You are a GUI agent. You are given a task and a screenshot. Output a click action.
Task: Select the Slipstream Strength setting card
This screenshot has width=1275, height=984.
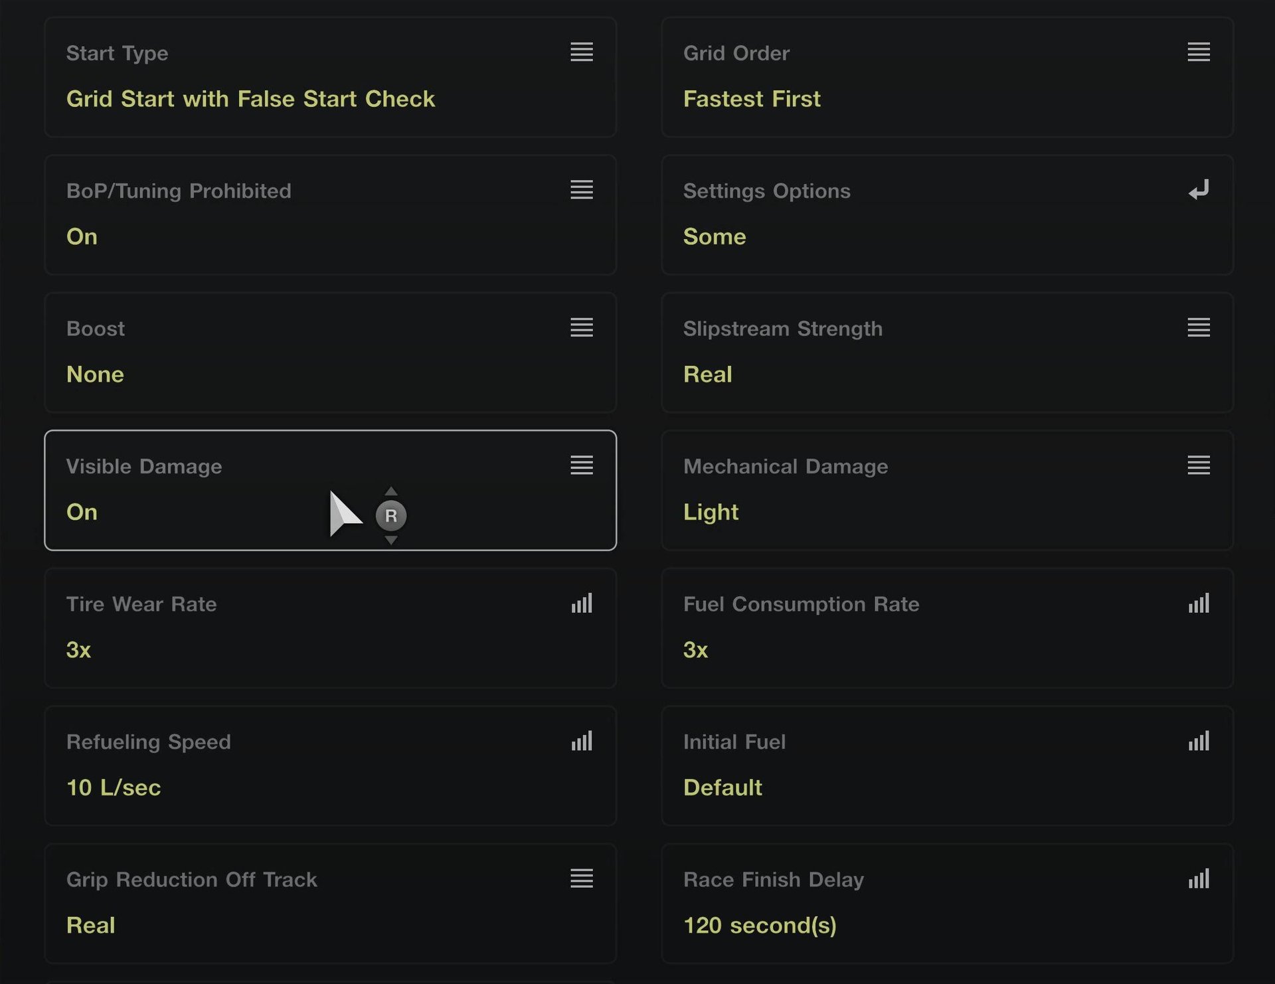pyautogui.click(x=947, y=353)
